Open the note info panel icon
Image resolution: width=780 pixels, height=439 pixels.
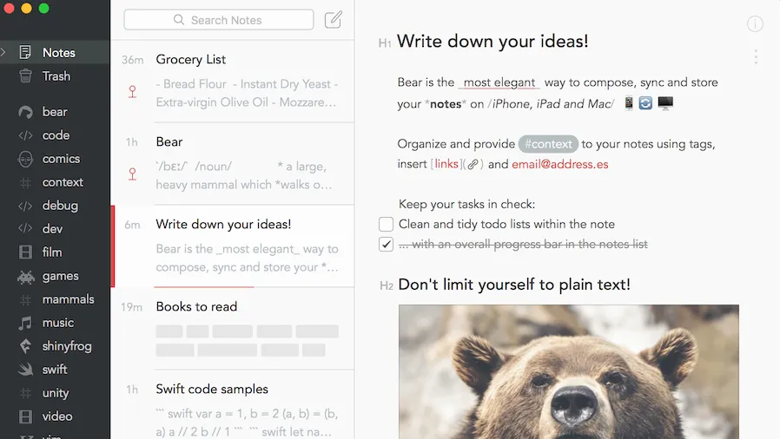(x=755, y=23)
